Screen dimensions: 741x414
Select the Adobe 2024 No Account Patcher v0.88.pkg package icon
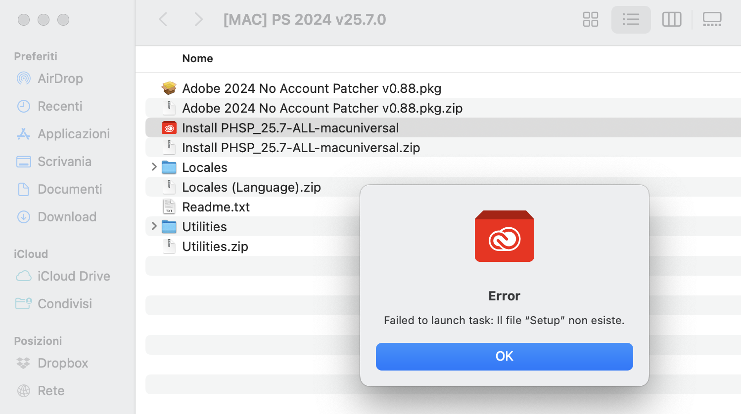(169, 88)
